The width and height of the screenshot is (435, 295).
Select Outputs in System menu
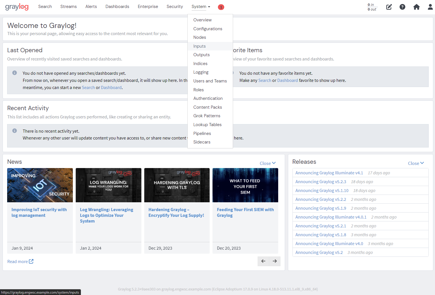[x=210, y=55]
